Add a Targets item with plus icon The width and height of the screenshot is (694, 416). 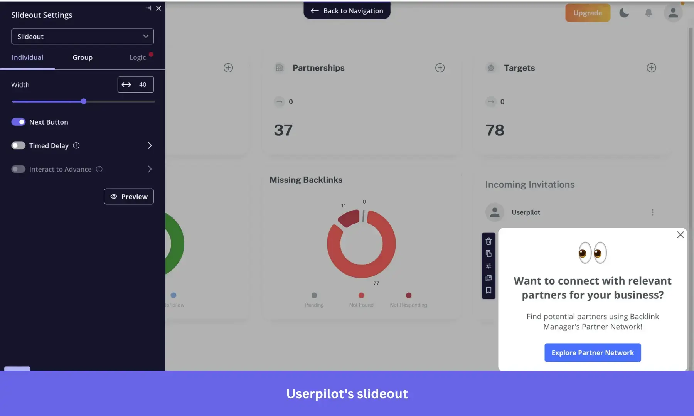[652, 67]
